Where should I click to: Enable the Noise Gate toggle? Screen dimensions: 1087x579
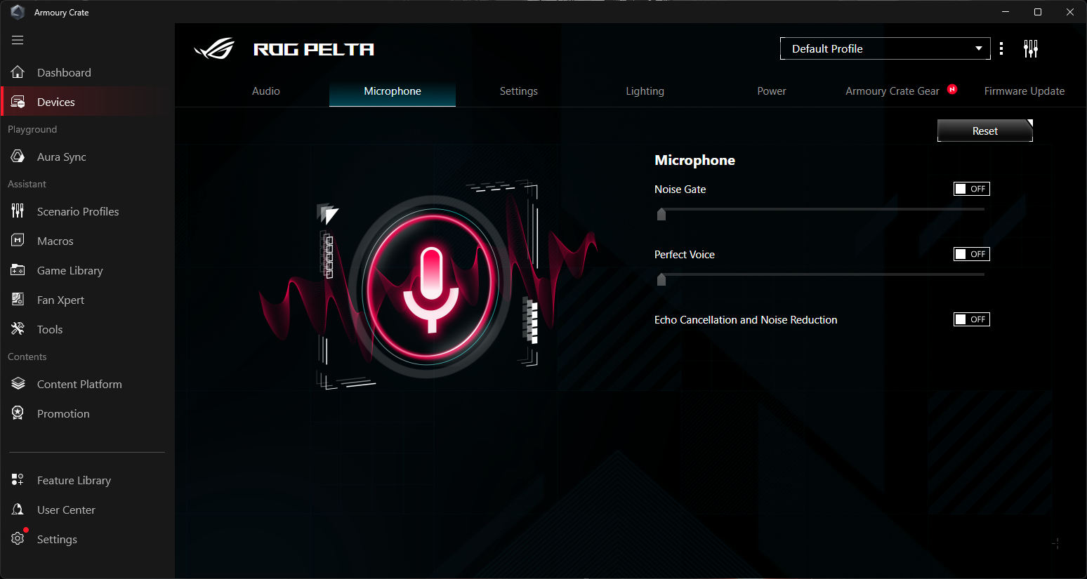click(x=971, y=189)
